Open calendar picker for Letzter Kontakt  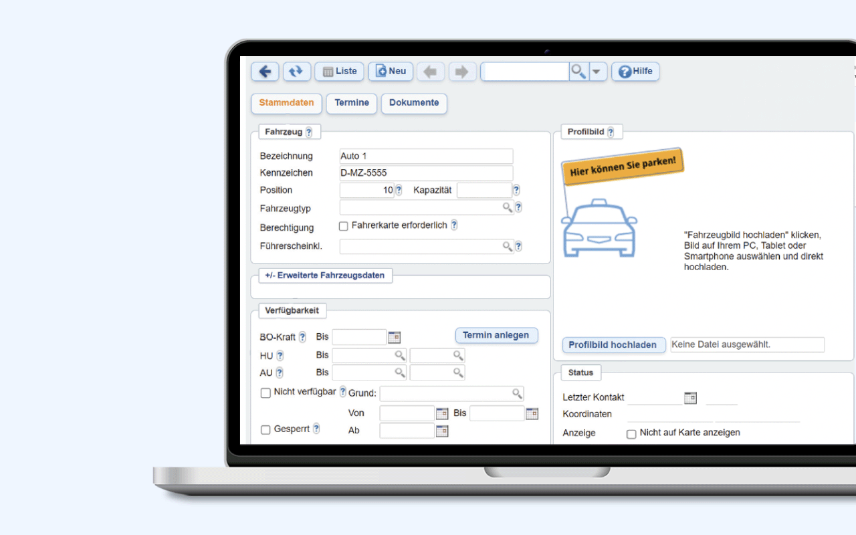tap(690, 398)
